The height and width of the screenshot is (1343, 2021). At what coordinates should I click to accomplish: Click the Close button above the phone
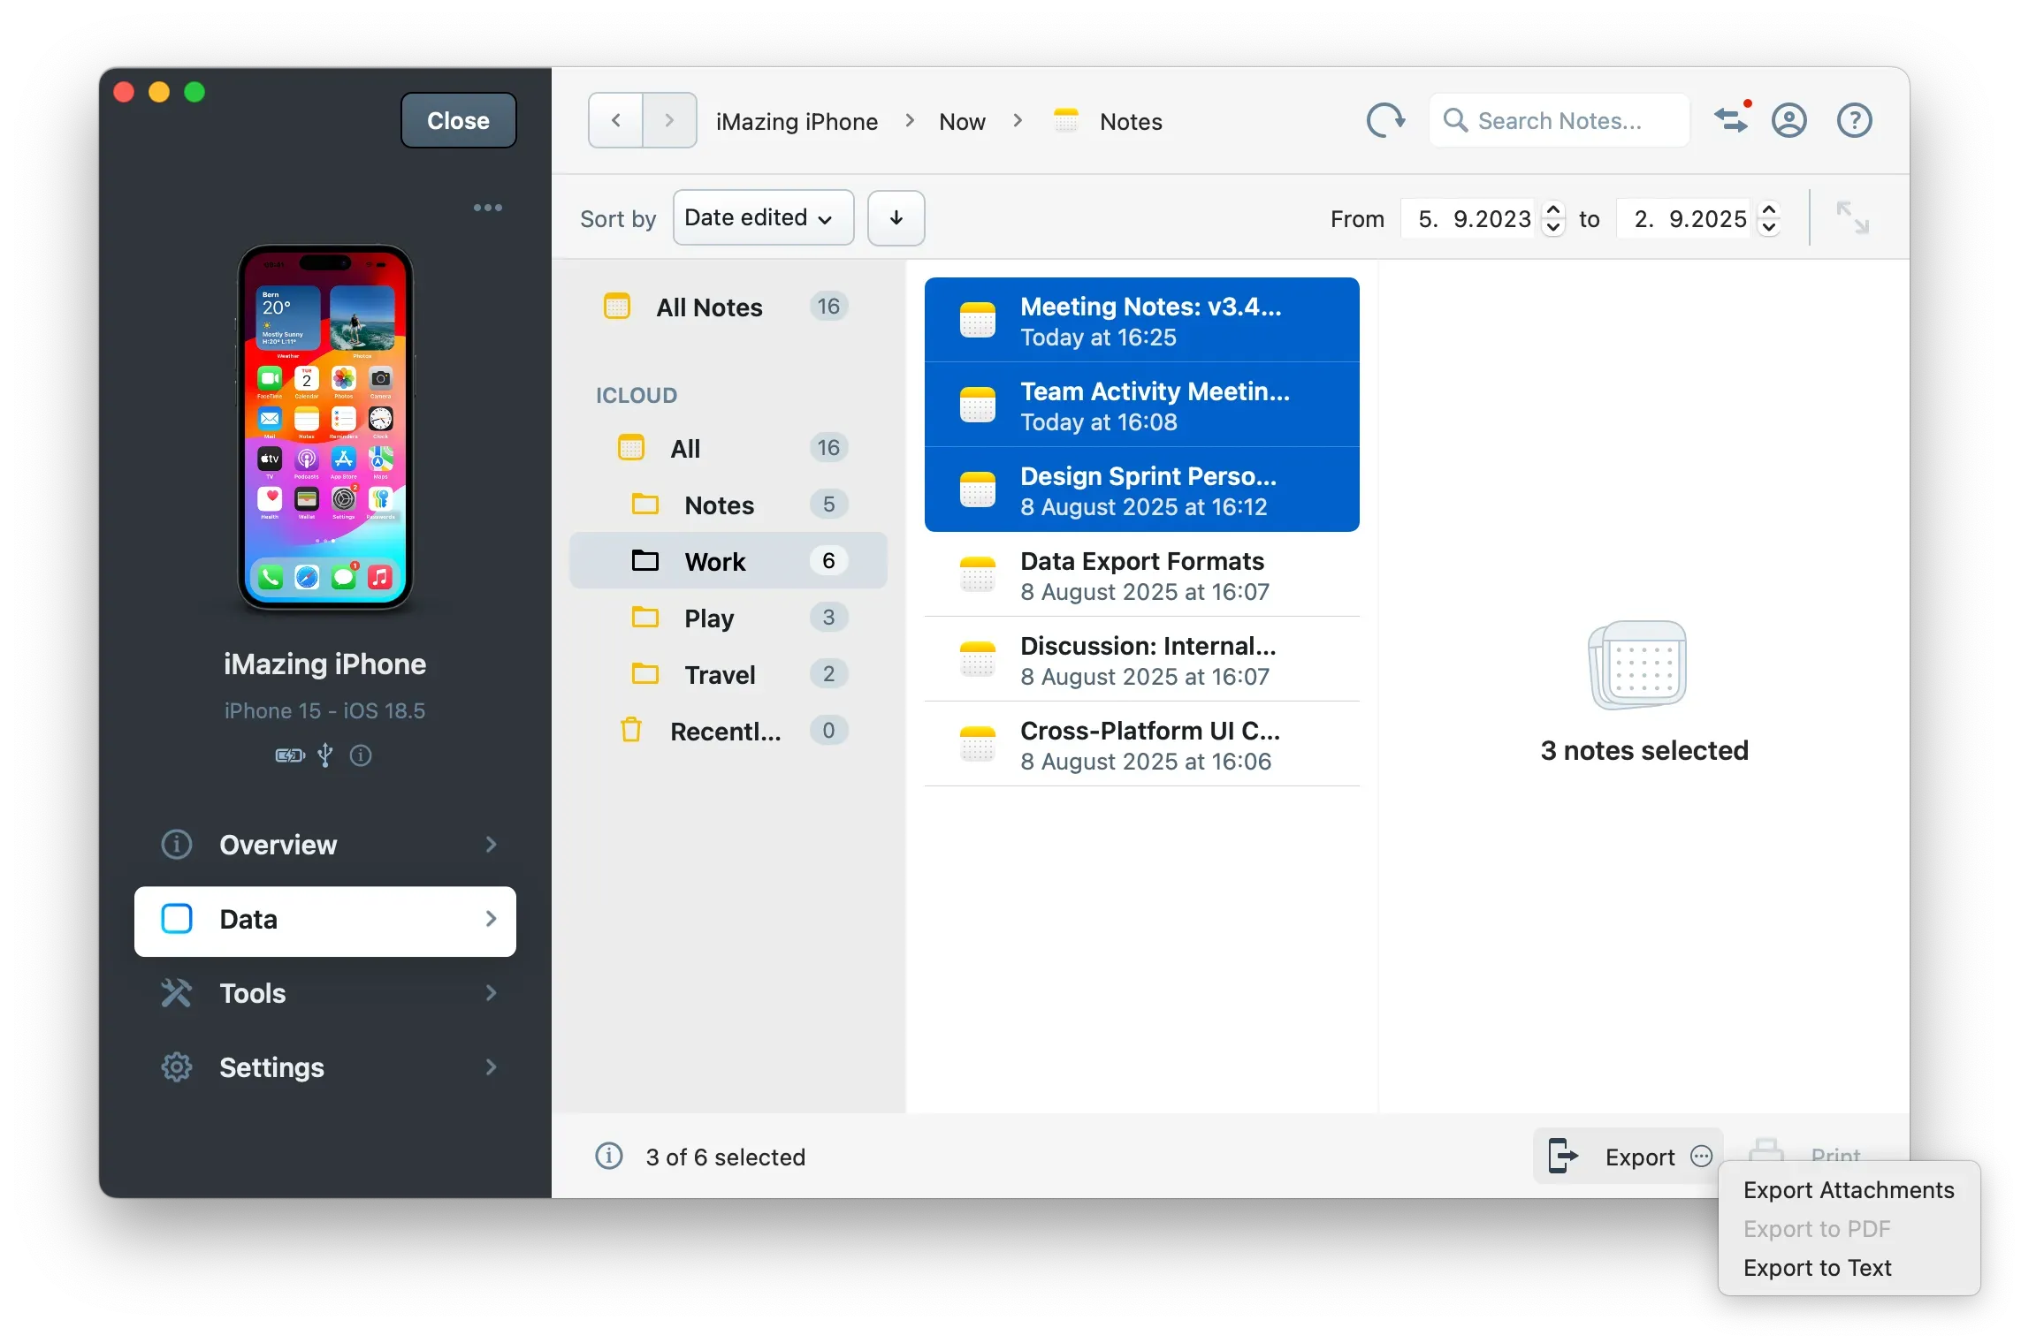tap(457, 120)
